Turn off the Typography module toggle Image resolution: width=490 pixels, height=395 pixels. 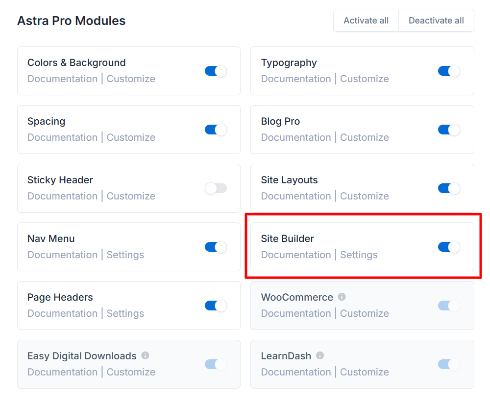pos(449,71)
